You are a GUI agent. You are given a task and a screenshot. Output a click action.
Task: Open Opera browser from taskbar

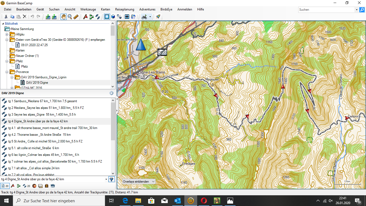point(204,201)
